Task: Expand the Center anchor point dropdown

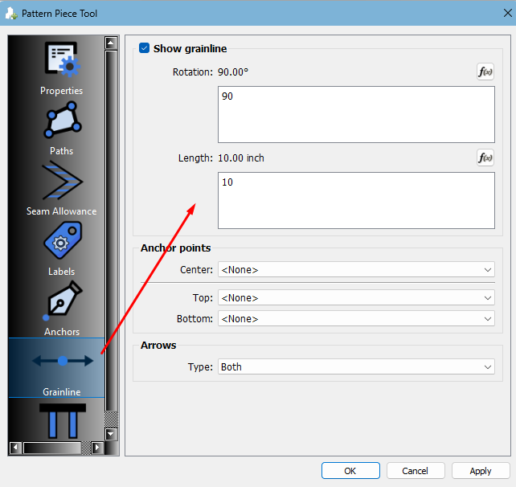Action: (x=355, y=270)
